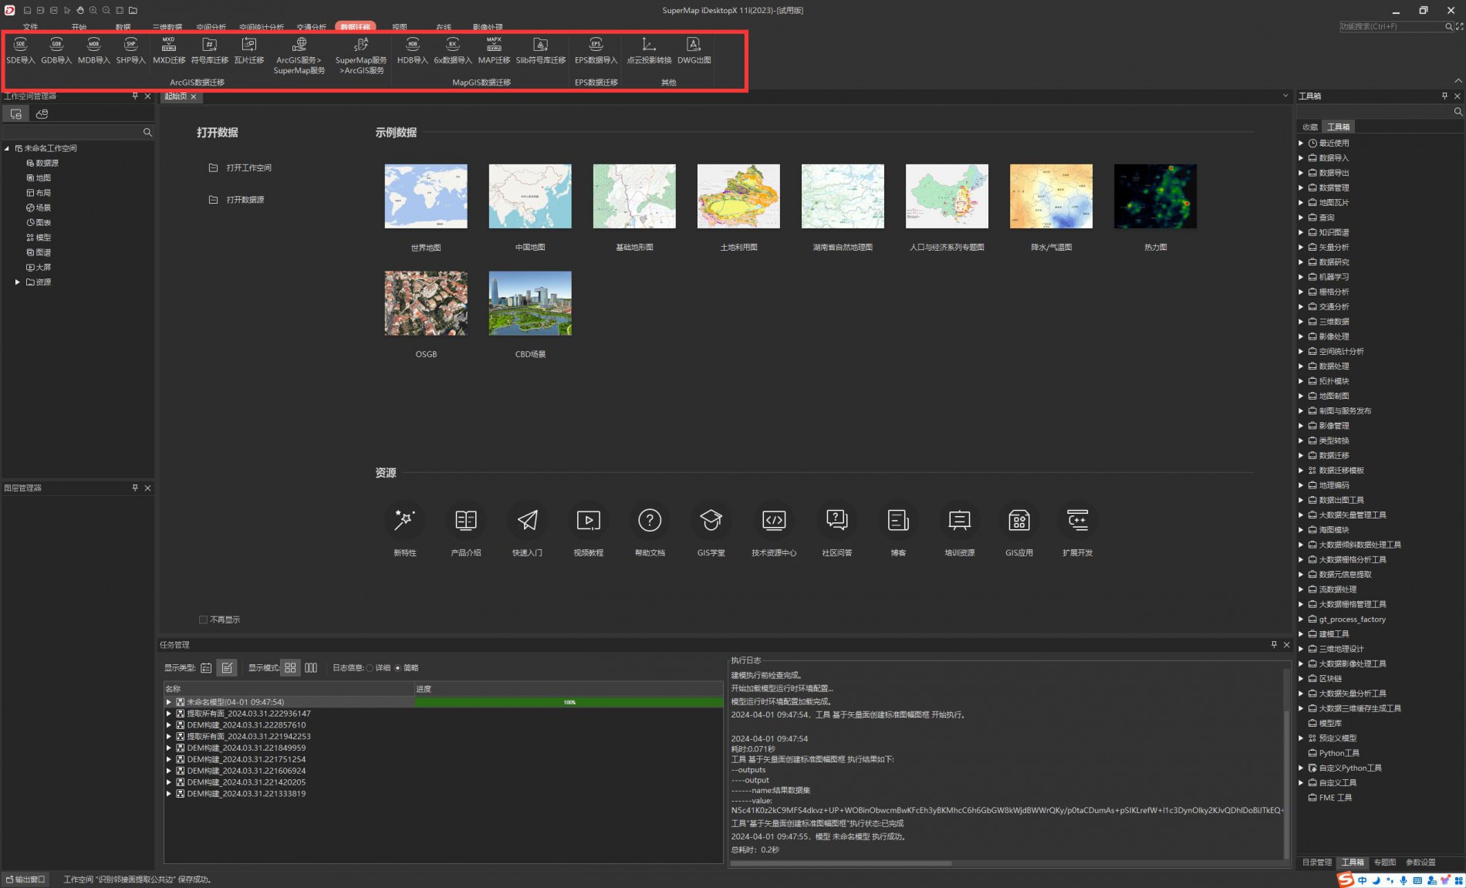Select the 详细 log info radio button
The height and width of the screenshot is (888, 1466).
(x=370, y=668)
